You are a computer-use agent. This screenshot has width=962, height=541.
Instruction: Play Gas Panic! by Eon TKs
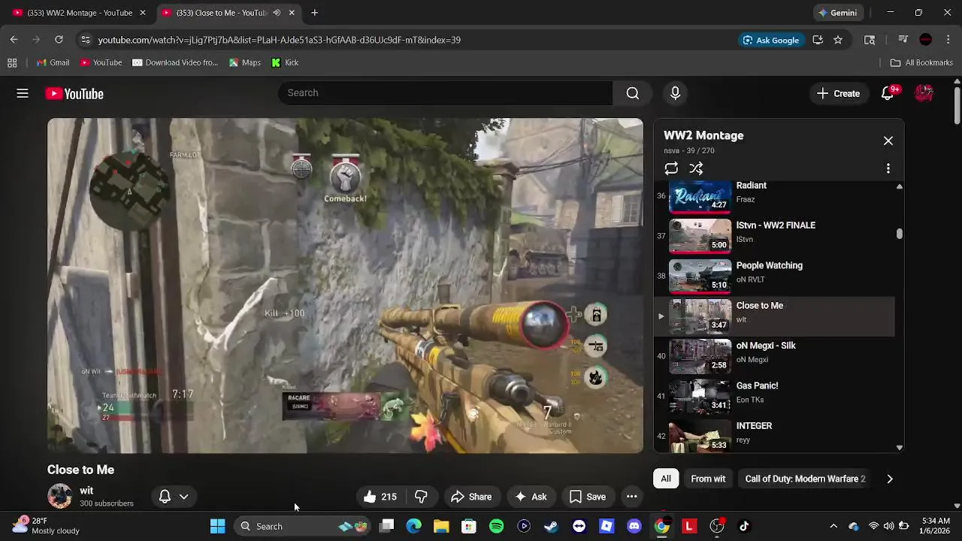[x=774, y=396]
